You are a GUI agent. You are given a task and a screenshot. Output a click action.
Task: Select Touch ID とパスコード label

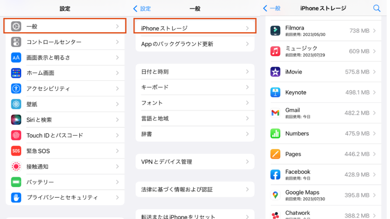(55, 135)
